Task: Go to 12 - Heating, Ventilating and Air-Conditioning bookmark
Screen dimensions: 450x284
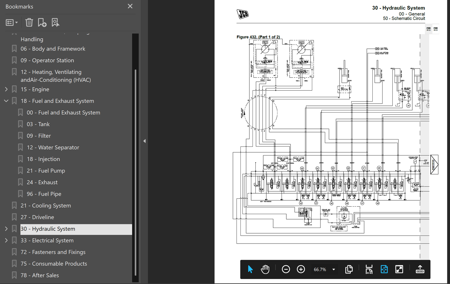Action: pyautogui.click(x=56, y=76)
